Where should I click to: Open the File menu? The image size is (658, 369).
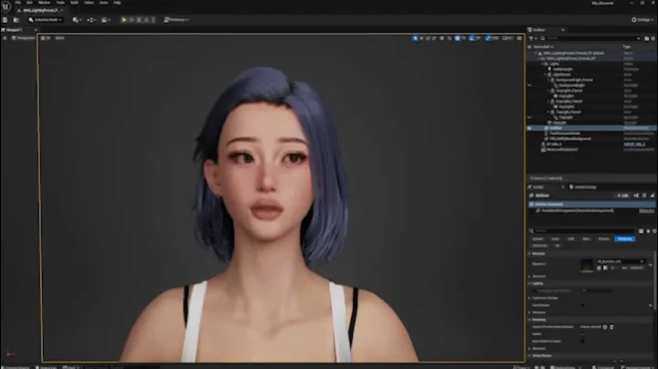pos(18,3)
